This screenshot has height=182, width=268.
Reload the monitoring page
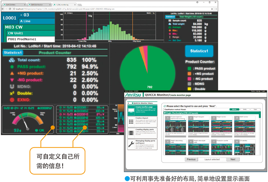pyautogui.click(x=10, y=9)
